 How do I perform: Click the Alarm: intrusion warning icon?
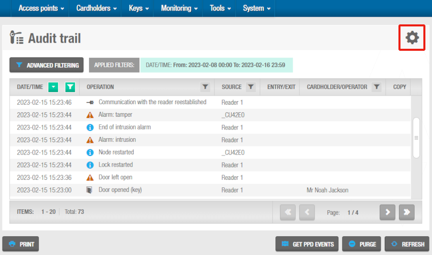[x=90, y=140]
